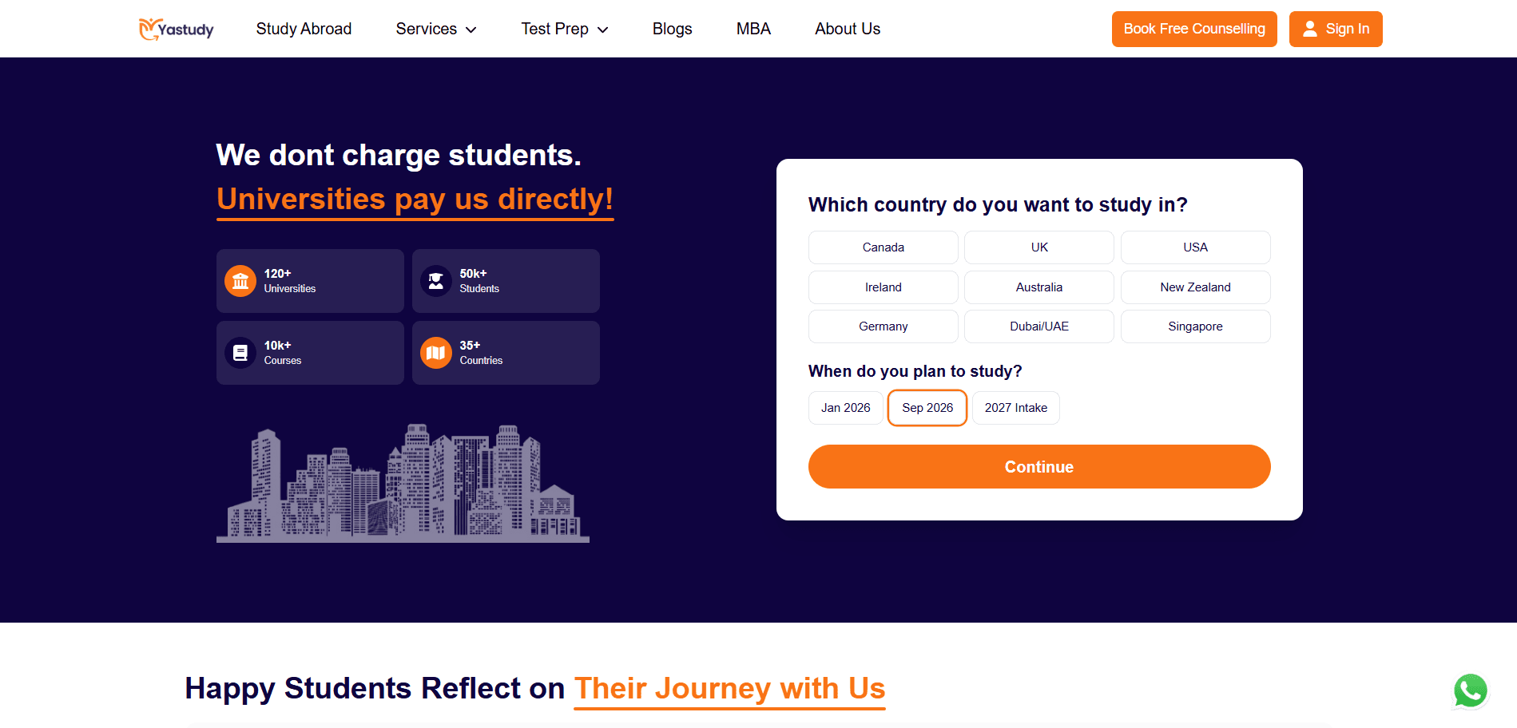Open the Study Abroad menu item

tap(304, 29)
